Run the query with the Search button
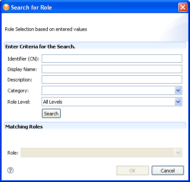 point(51,114)
